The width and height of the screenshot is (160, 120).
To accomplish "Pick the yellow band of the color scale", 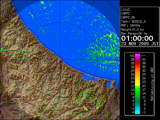I will point(137,82).
